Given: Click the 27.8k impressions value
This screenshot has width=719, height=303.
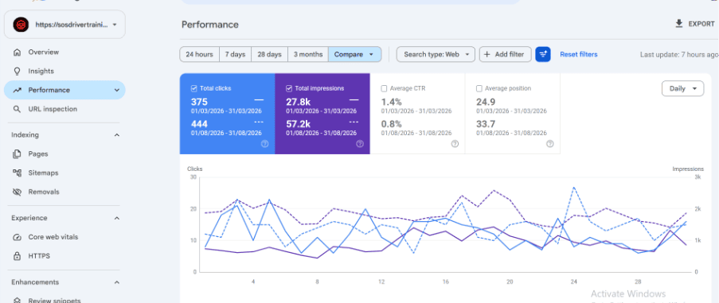Looking at the screenshot, I should tap(298, 102).
